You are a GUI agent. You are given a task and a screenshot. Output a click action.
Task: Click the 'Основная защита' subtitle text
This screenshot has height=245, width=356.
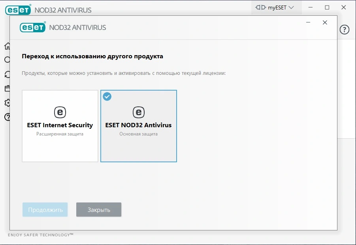pyautogui.click(x=138, y=134)
